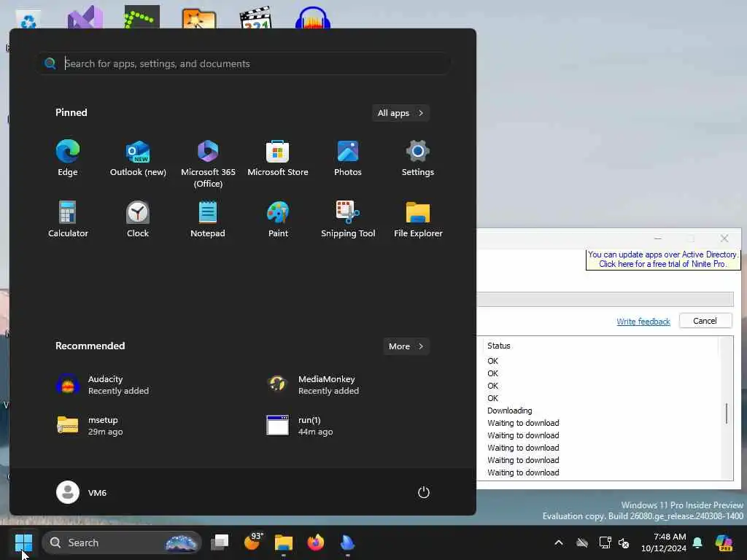Open Copilot preview from taskbar
Screen dimensions: 747x560
tap(724, 542)
